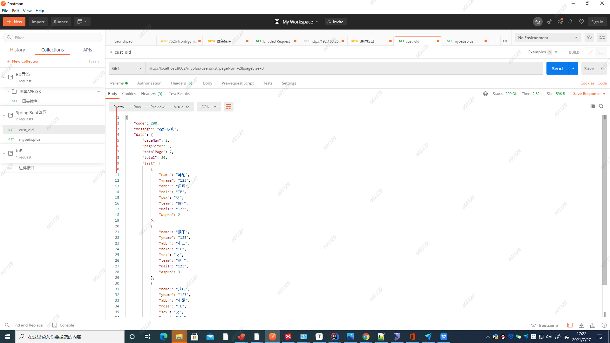The image size is (610, 343).
Task: Open the notifications bell icon
Action: tap(570, 22)
